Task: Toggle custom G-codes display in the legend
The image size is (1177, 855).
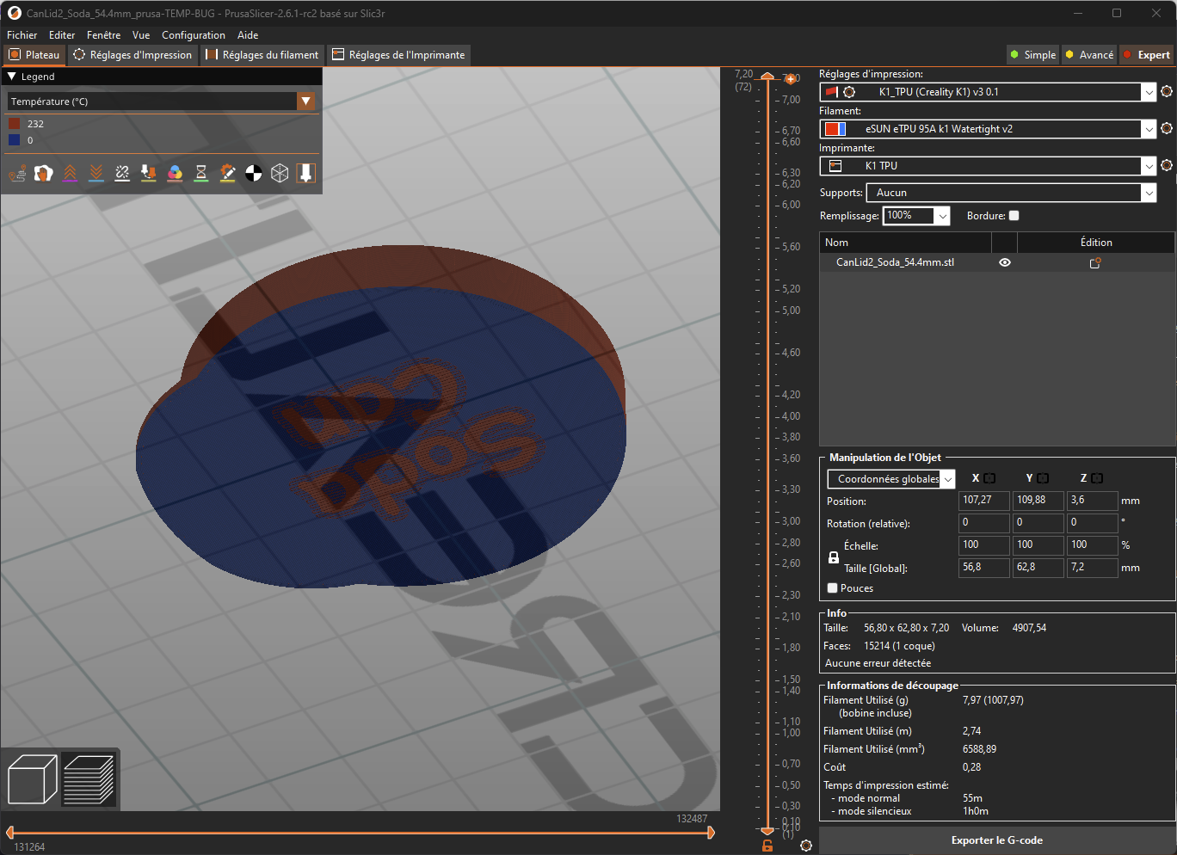Action: pyautogui.click(x=227, y=173)
